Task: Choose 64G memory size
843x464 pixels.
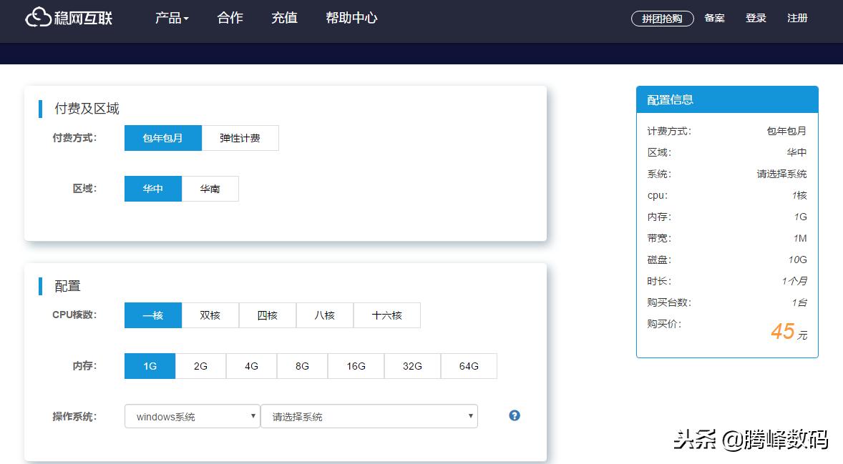Action: [x=469, y=365]
